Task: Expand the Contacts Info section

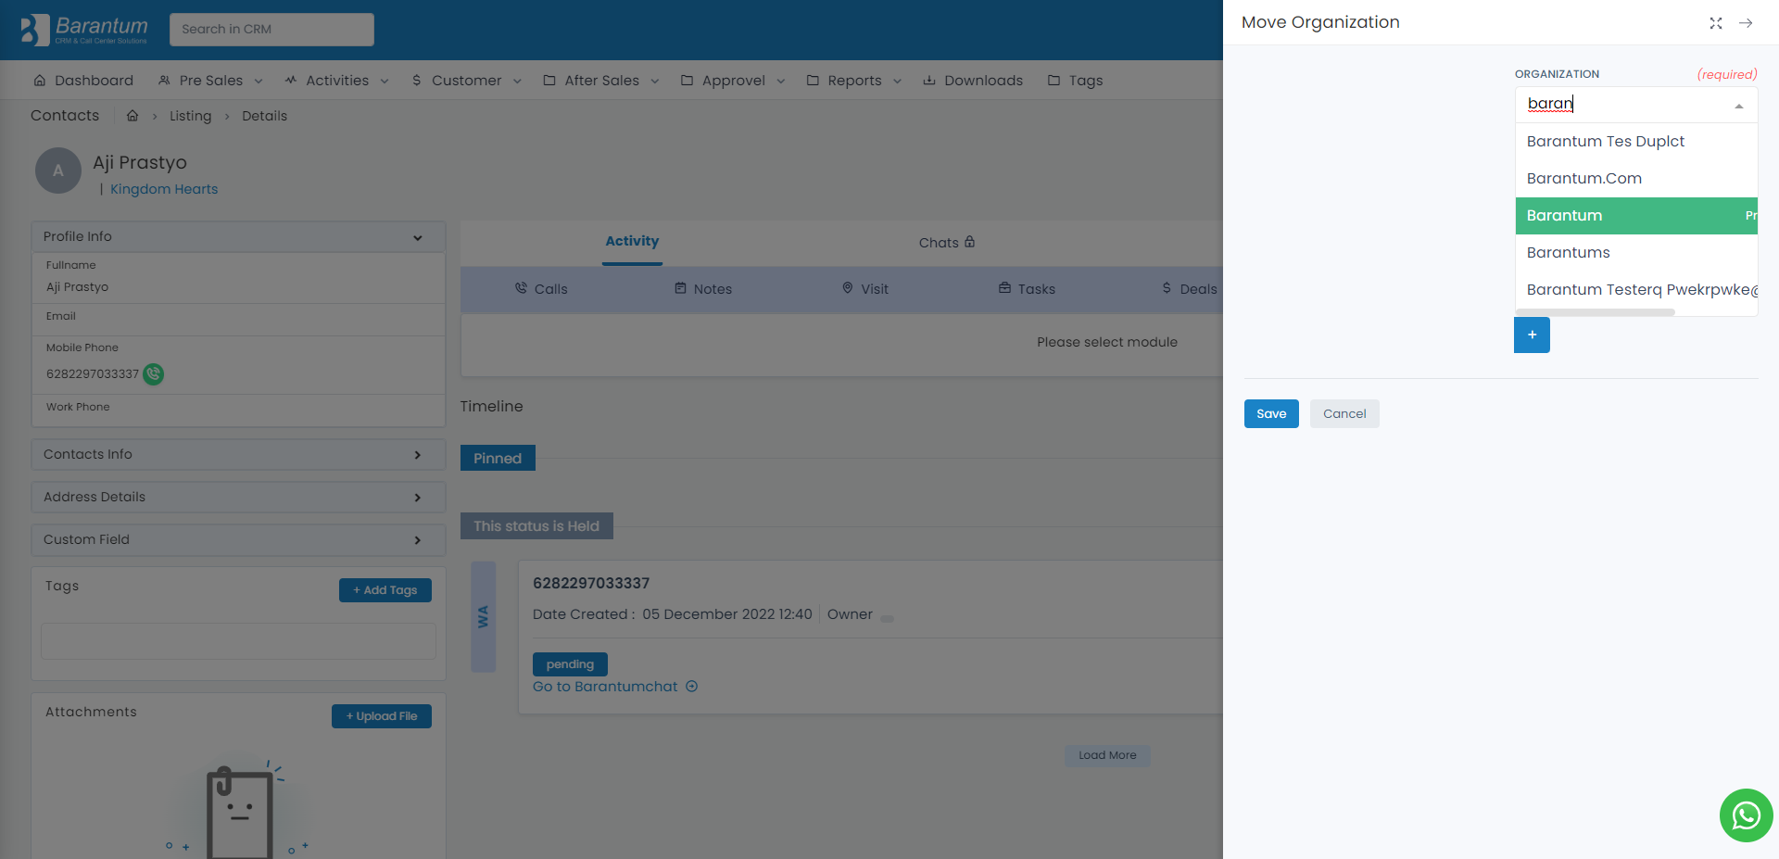Action: (x=238, y=454)
